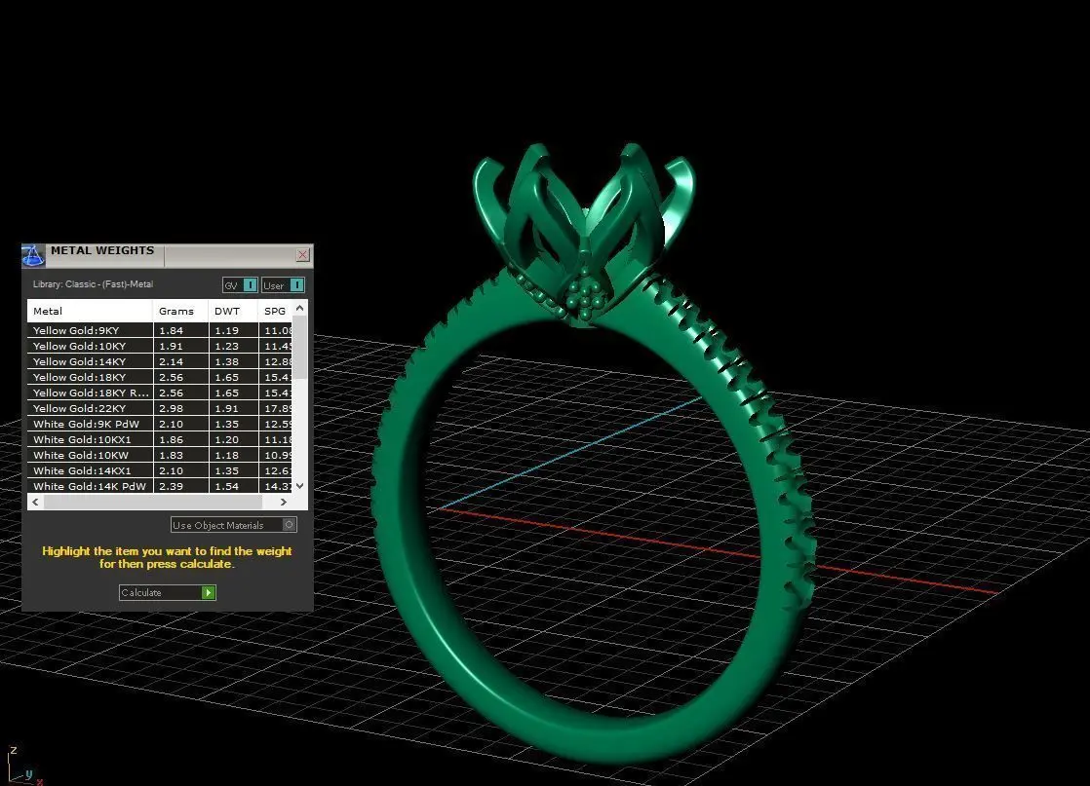The width and height of the screenshot is (1090, 786).
Task: Click the 1.91 grams value
Action: pos(171,346)
